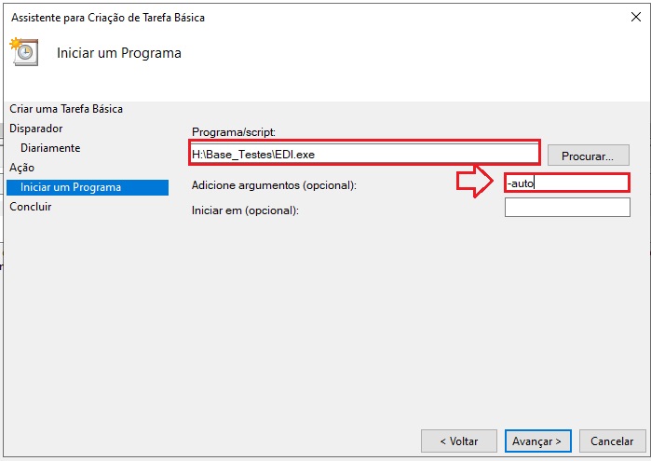Click the Iniciar em (opcional) label
Screen dimensions: 651x461
point(245,210)
